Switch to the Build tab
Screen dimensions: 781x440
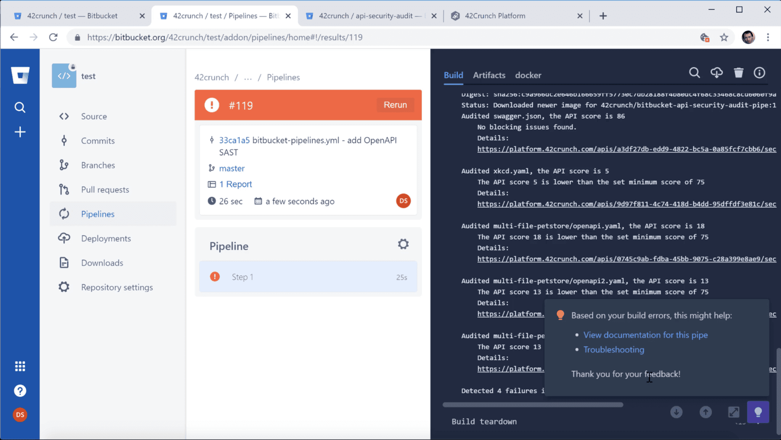453,75
